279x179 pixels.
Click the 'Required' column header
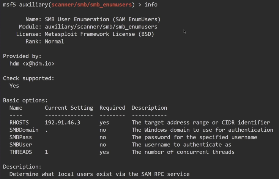(x=112, y=108)
